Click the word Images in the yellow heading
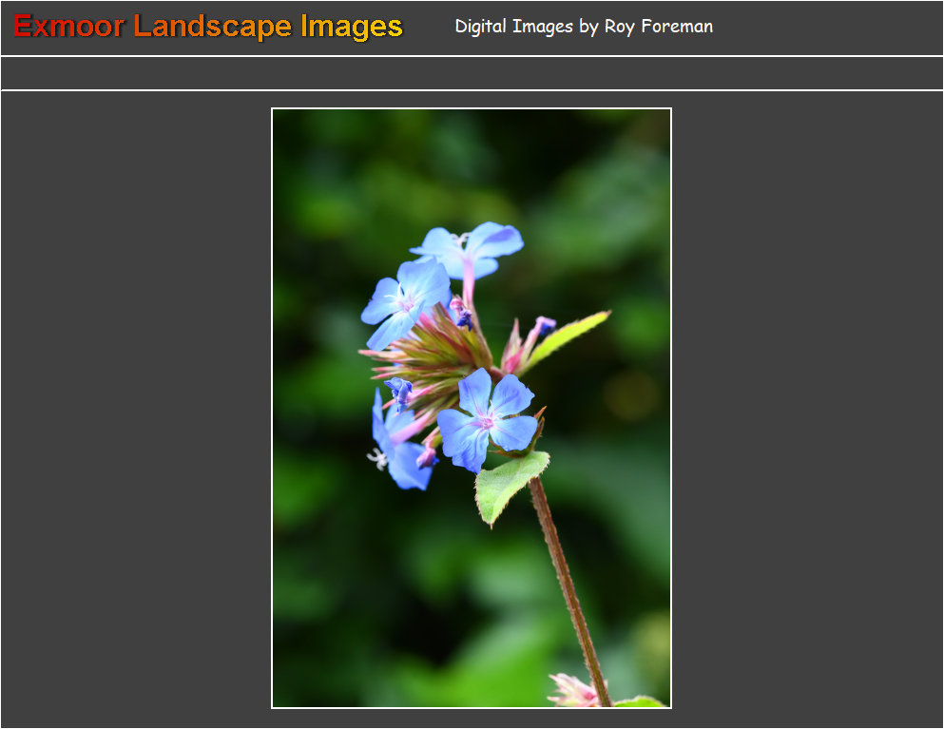Viewport: 944px width, 729px height. tap(352, 27)
